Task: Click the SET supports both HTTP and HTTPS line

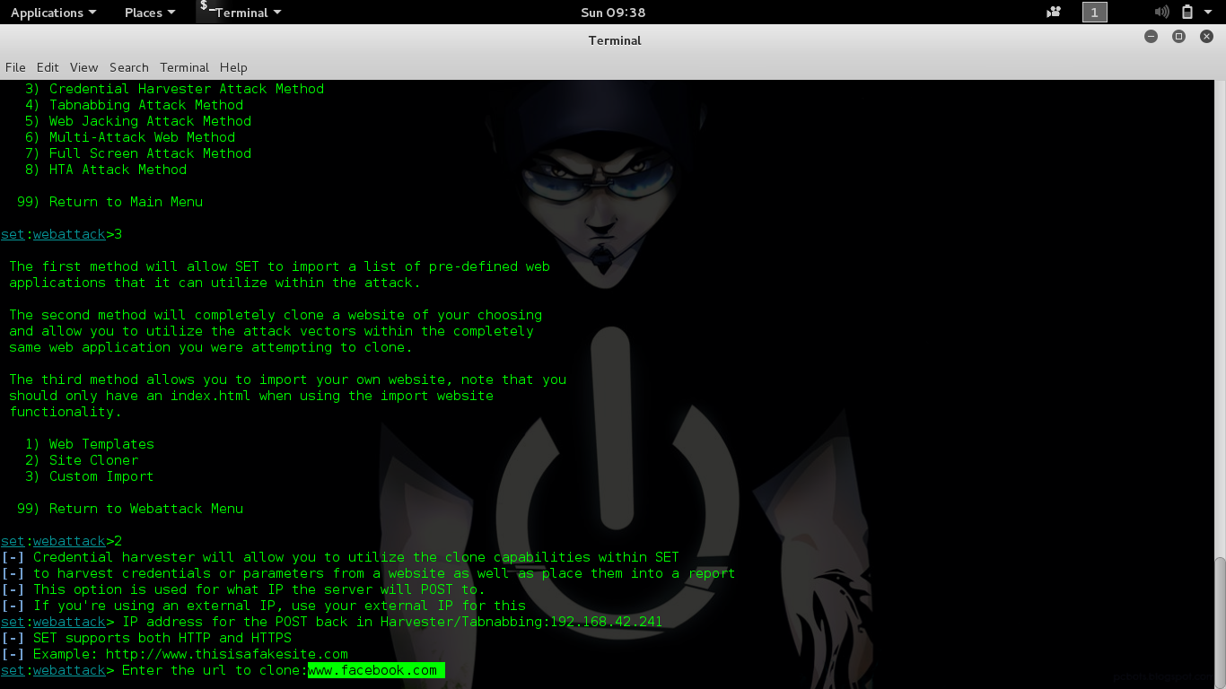Action: 146,638
